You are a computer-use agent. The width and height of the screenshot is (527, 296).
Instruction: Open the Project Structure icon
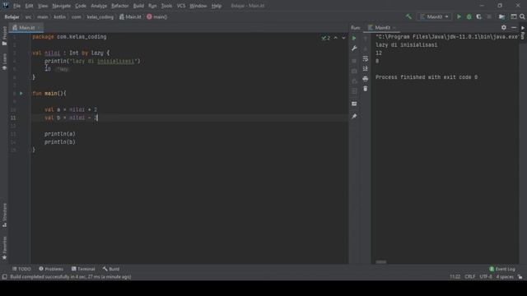click(x=501, y=16)
